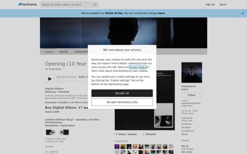View the second vinyl package thumbnail
This screenshot has height=154, width=247.
click(64, 132)
